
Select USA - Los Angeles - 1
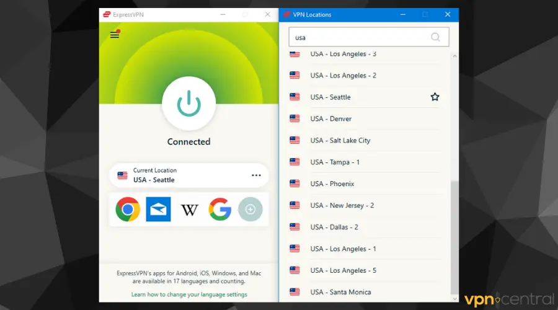pyautogui.click(x=365, y=249)
